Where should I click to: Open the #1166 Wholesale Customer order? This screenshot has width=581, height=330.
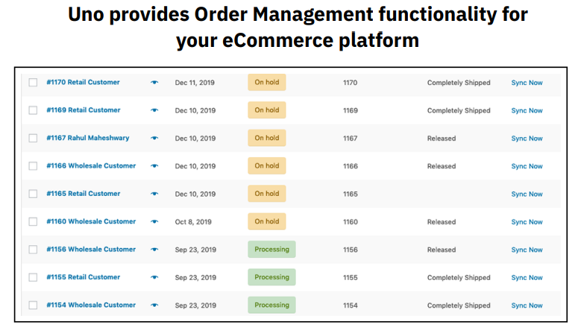(x=91, y=166)
